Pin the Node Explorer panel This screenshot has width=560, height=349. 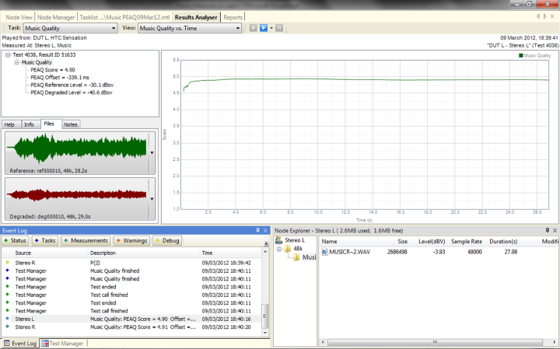[545, 230]
